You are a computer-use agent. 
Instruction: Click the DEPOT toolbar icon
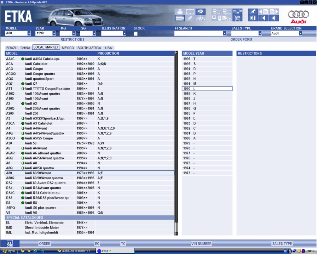pyautogui.click(x=227, y=11)
